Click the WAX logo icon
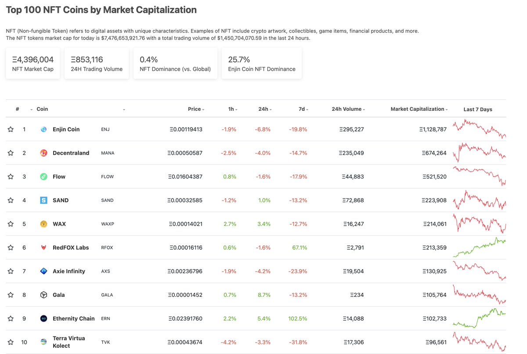Viewport: 527px width, 354px height. (43, 224)
